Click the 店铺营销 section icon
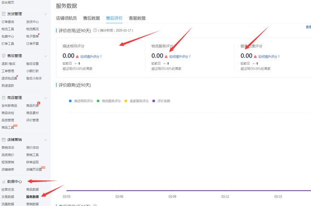Image resolution: width=311 pixels, height=206 pixels. (3, 140)
